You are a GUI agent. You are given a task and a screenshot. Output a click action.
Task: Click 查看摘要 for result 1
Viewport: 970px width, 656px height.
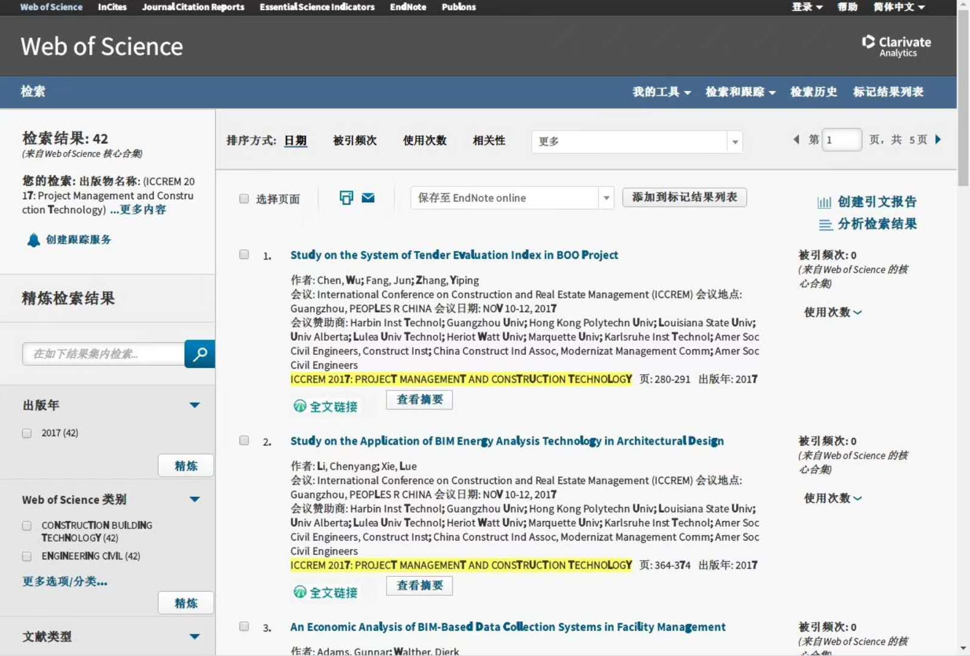click(x=419, y=400)
